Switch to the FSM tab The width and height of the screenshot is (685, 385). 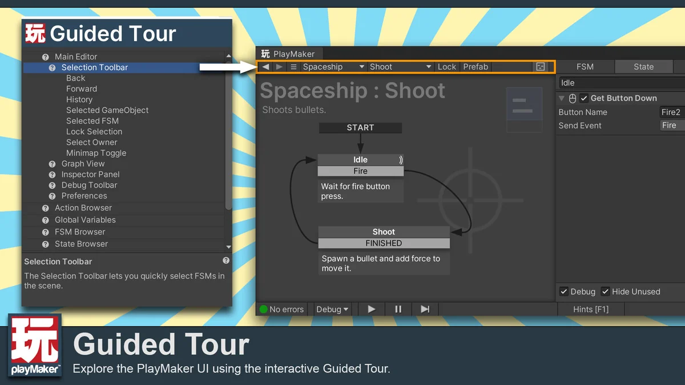[x=585, y=67]
